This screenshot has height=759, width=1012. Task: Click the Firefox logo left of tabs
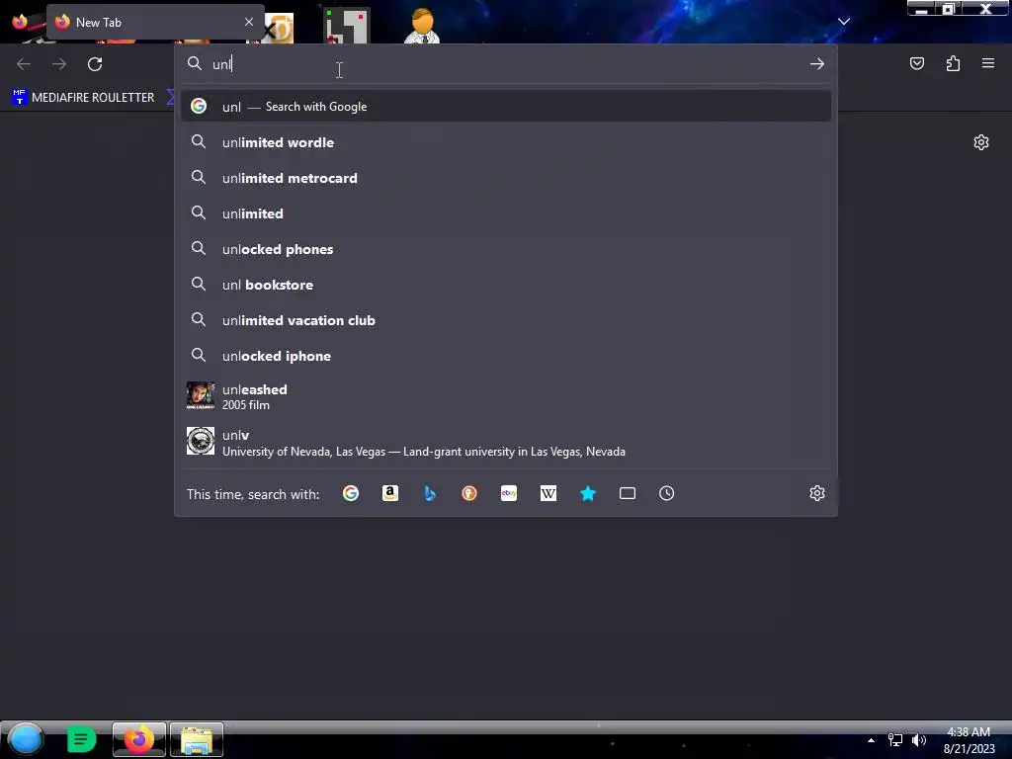coord(20,22)
